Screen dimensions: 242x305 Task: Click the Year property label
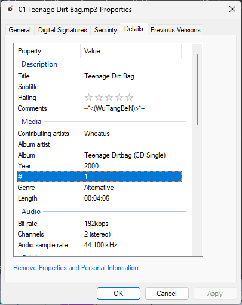[24, 166]
